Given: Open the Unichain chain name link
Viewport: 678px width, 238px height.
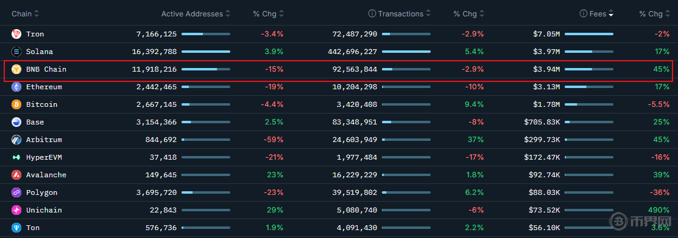Looking at the screenshot, I should pyautogui.click(x=44, y=211).
